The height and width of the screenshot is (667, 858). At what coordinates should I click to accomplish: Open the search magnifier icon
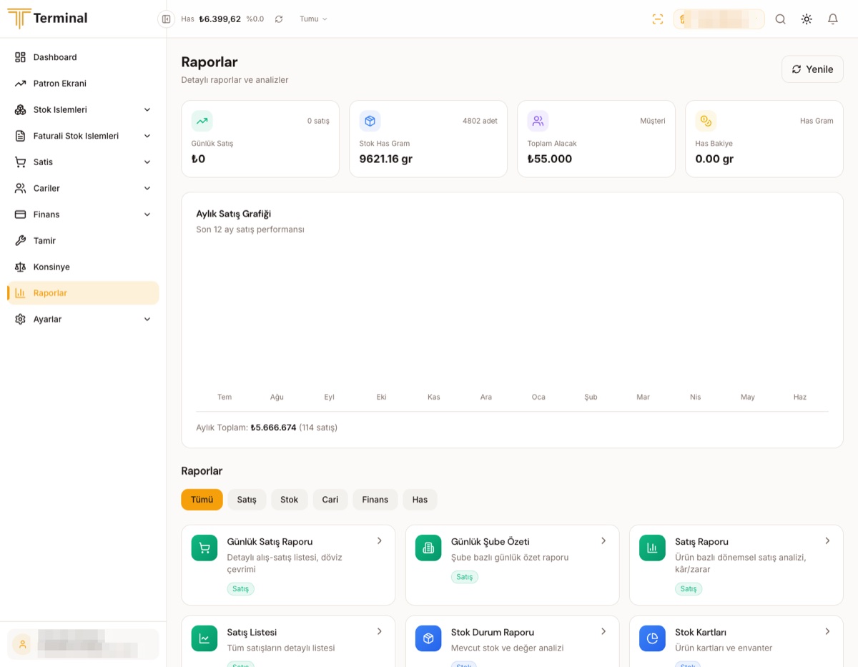tap(781, 19)
